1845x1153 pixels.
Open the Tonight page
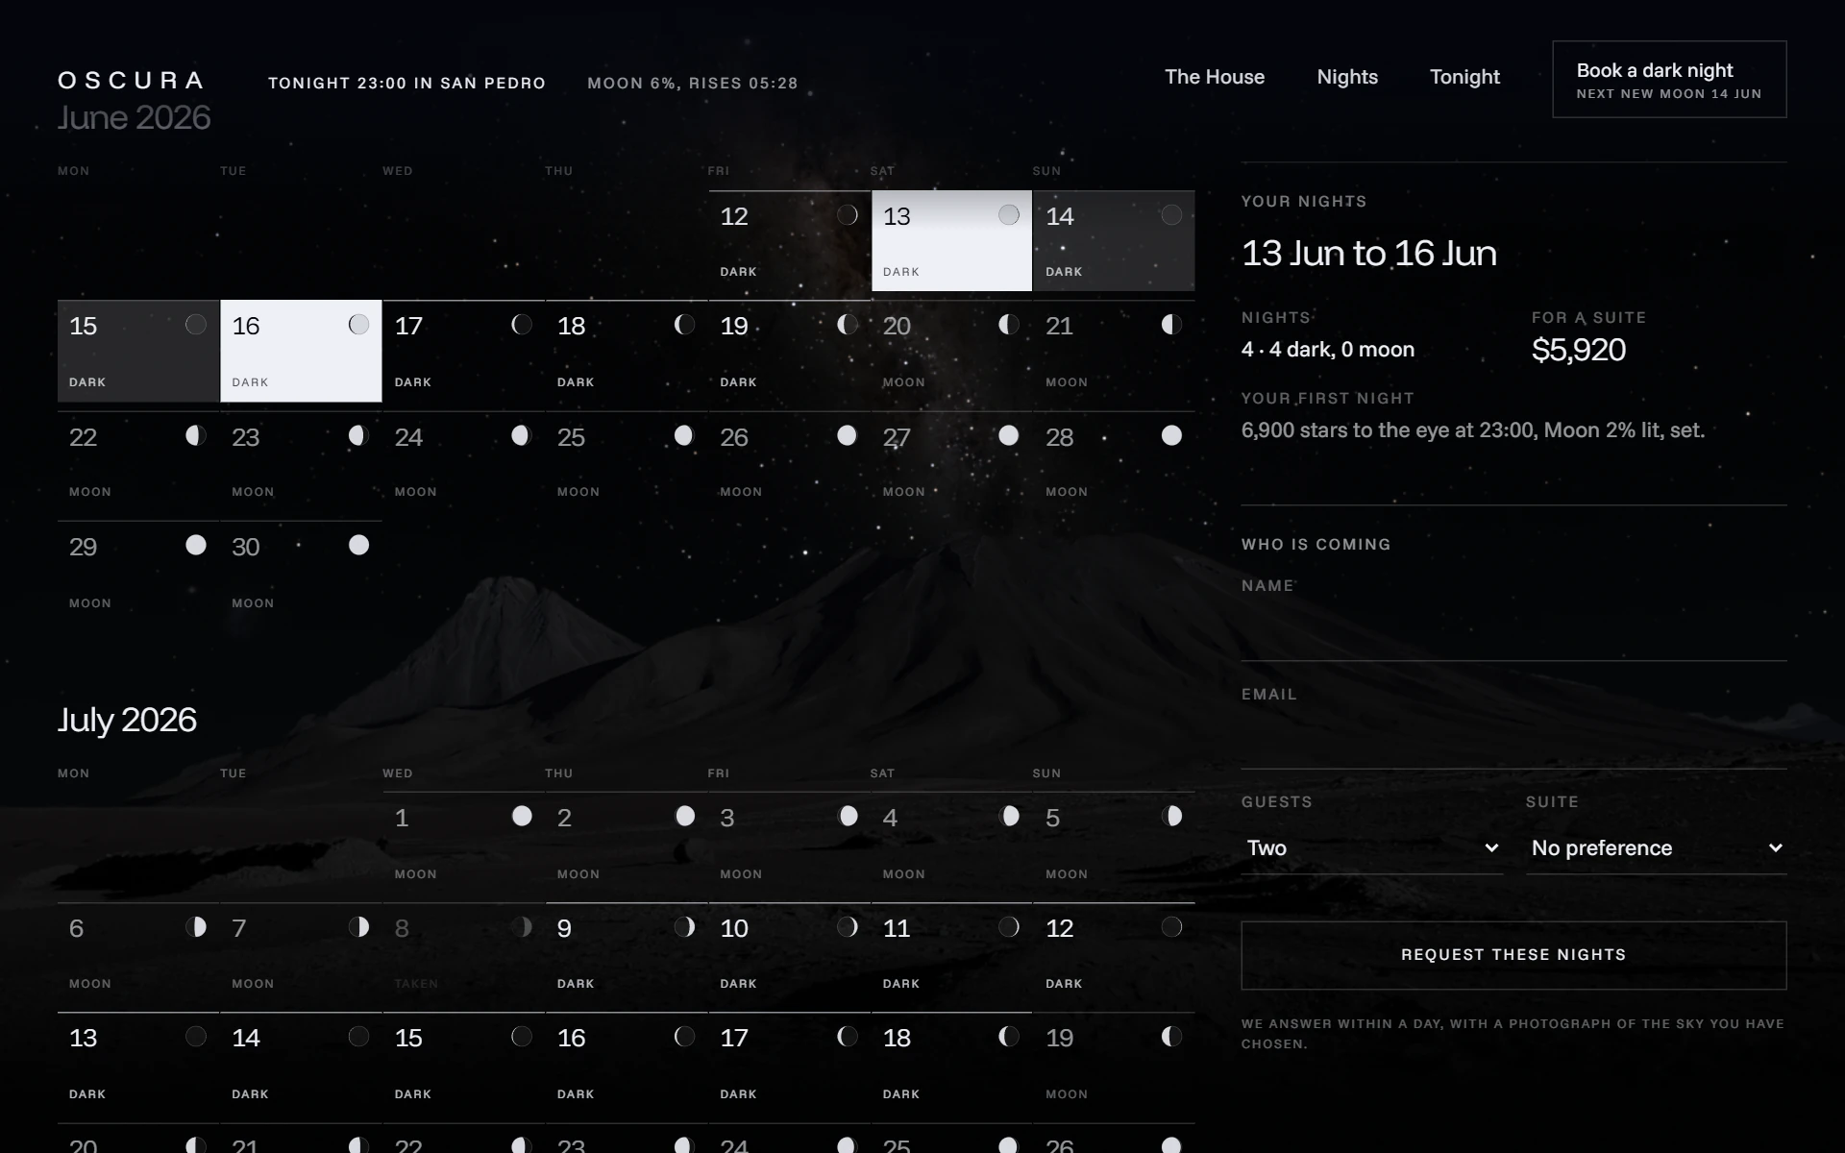[x=1464, y=77]
